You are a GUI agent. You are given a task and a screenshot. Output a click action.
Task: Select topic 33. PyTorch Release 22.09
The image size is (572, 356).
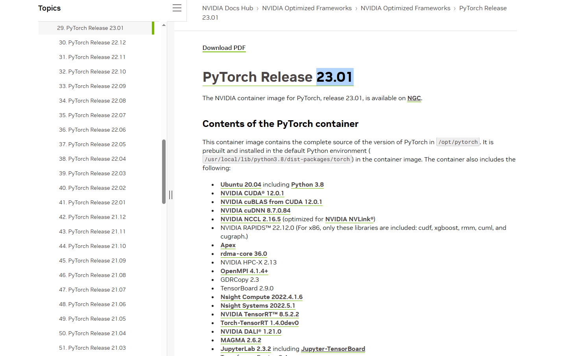pyautogui.click(x=92, y=86)
